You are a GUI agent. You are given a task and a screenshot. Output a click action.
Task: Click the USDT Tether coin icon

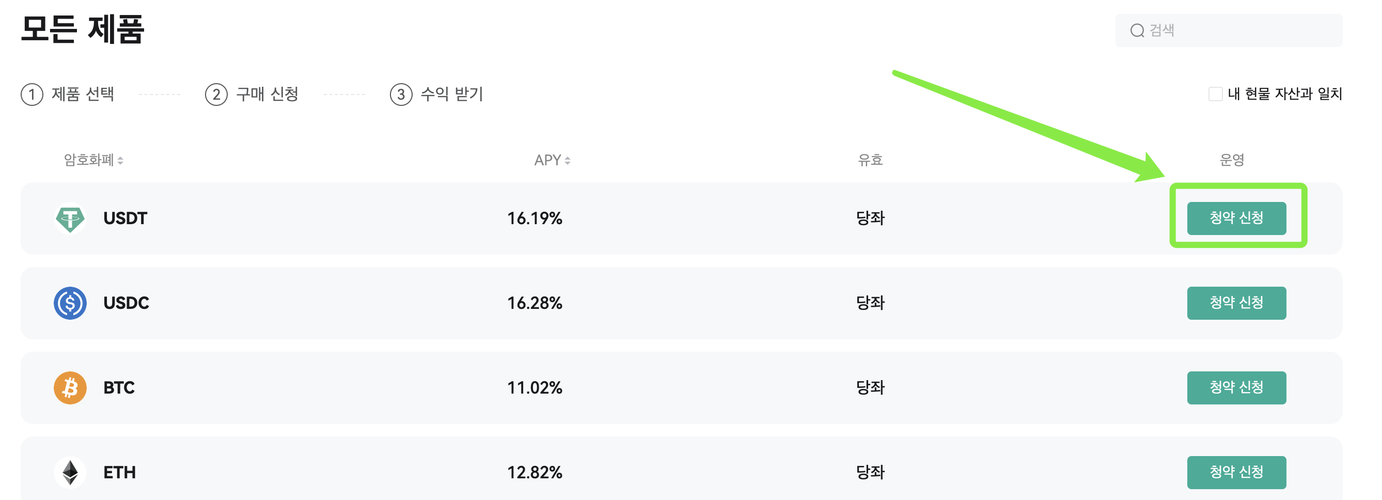click(70, 218)
